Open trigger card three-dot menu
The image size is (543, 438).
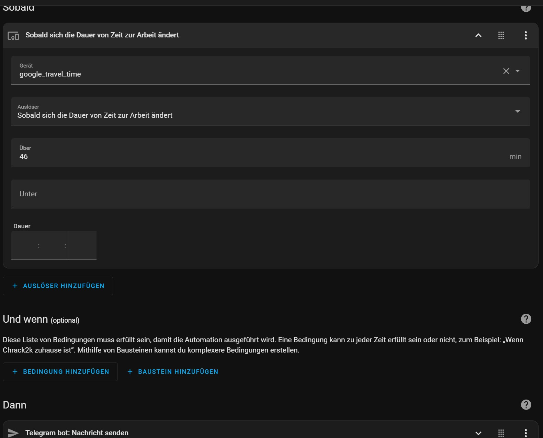click(525, 35)
